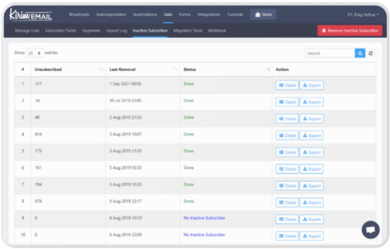Open the Migration Tools tab
The image size is (390, 249).
tap(188, 30)
